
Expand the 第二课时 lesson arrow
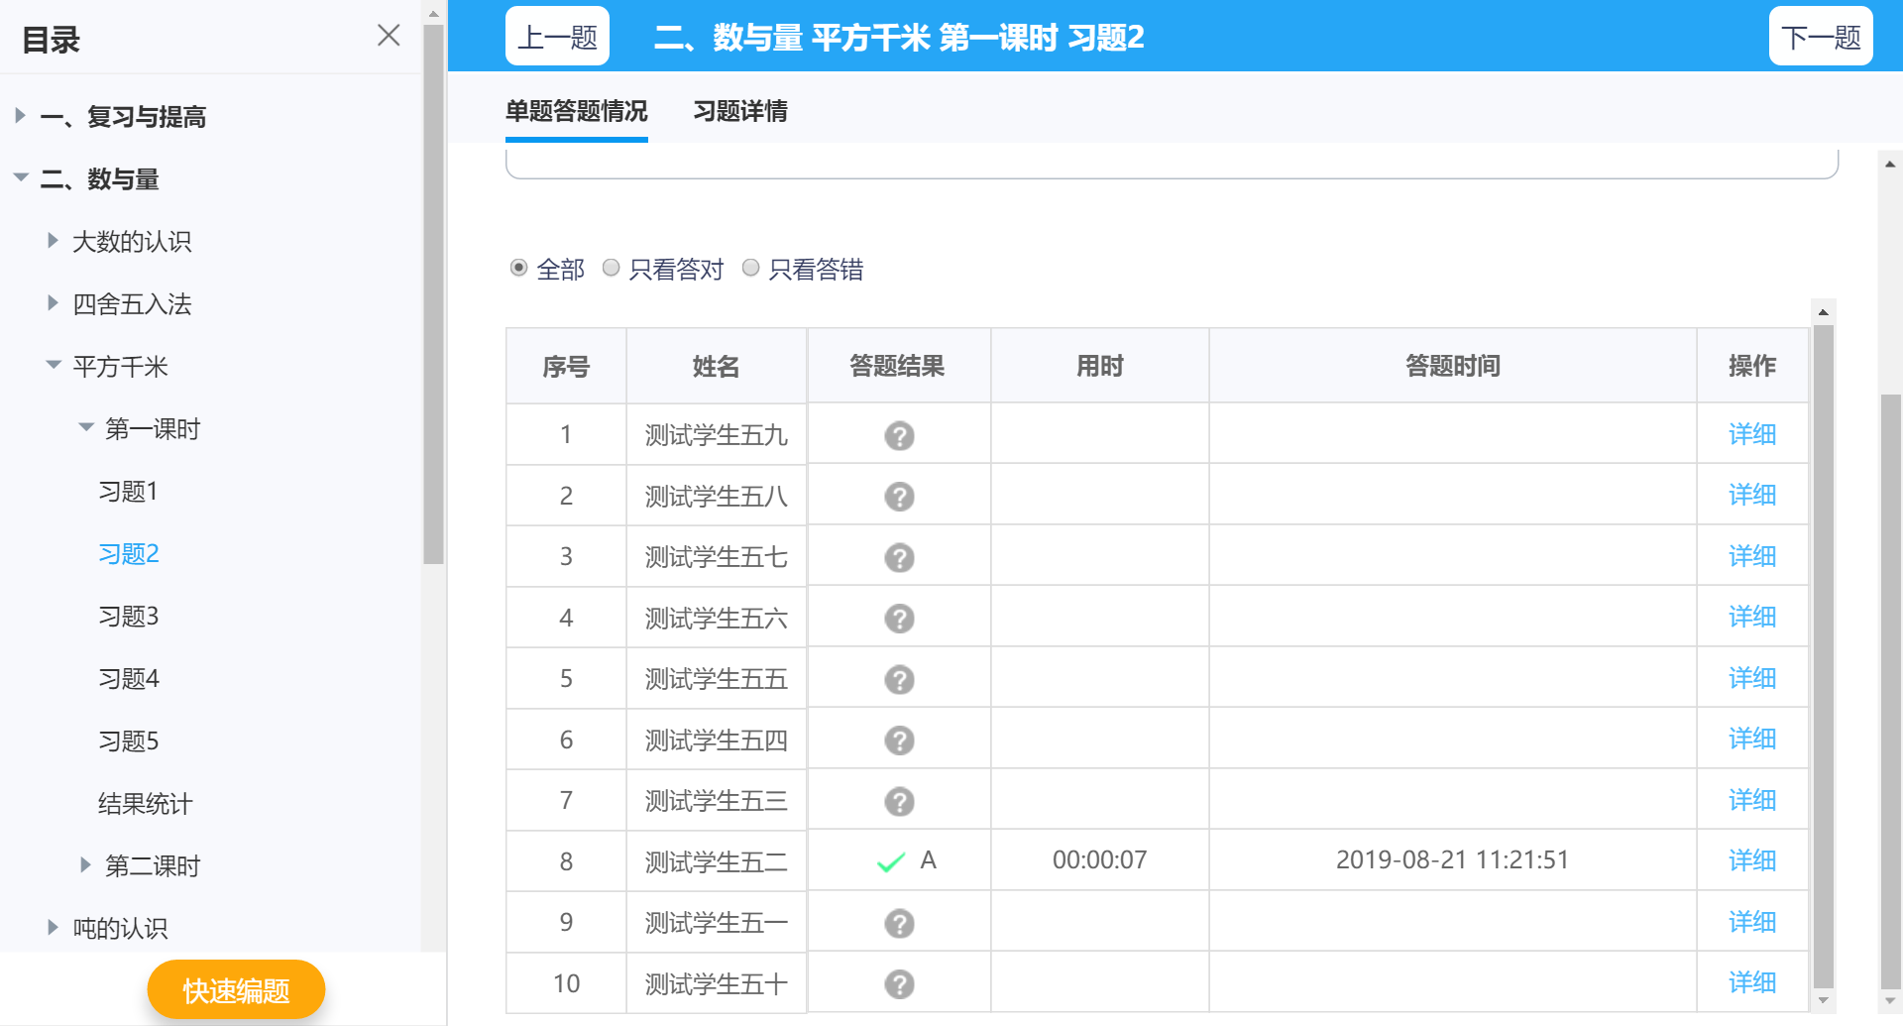coord(85,865)
